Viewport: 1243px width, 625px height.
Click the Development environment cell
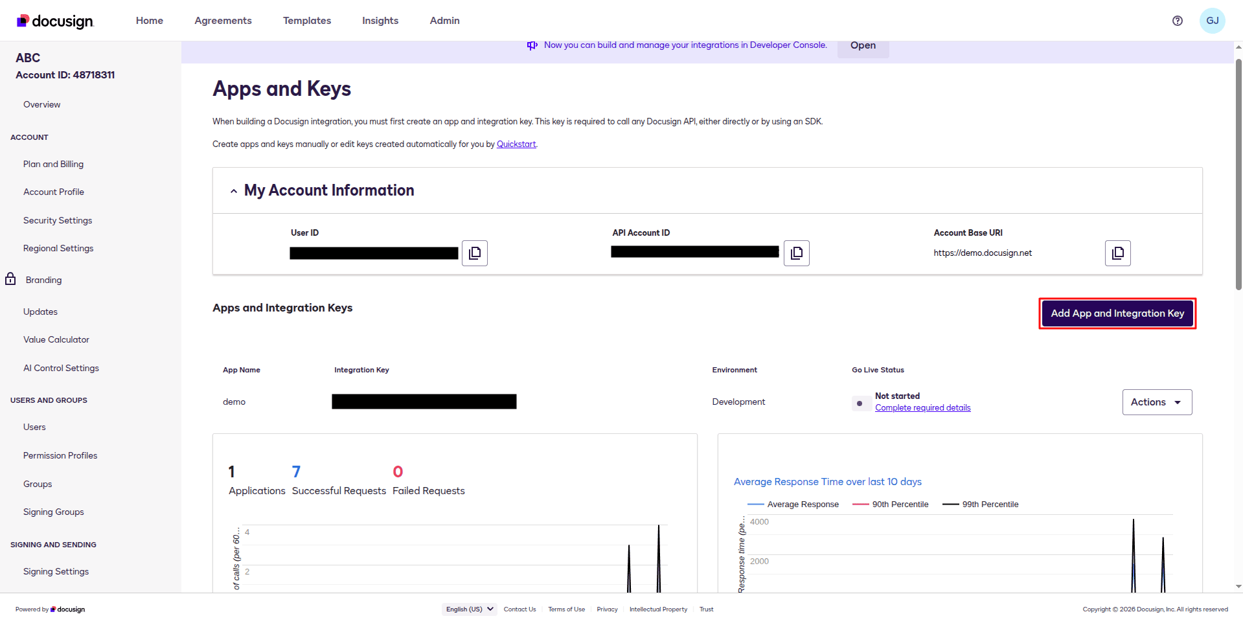pos(738,402)
